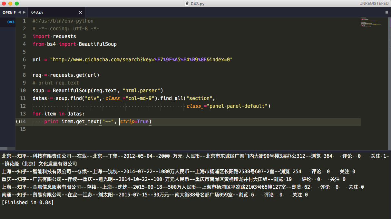
Task: Click line number 3 next to import requests
Action: 24,36
